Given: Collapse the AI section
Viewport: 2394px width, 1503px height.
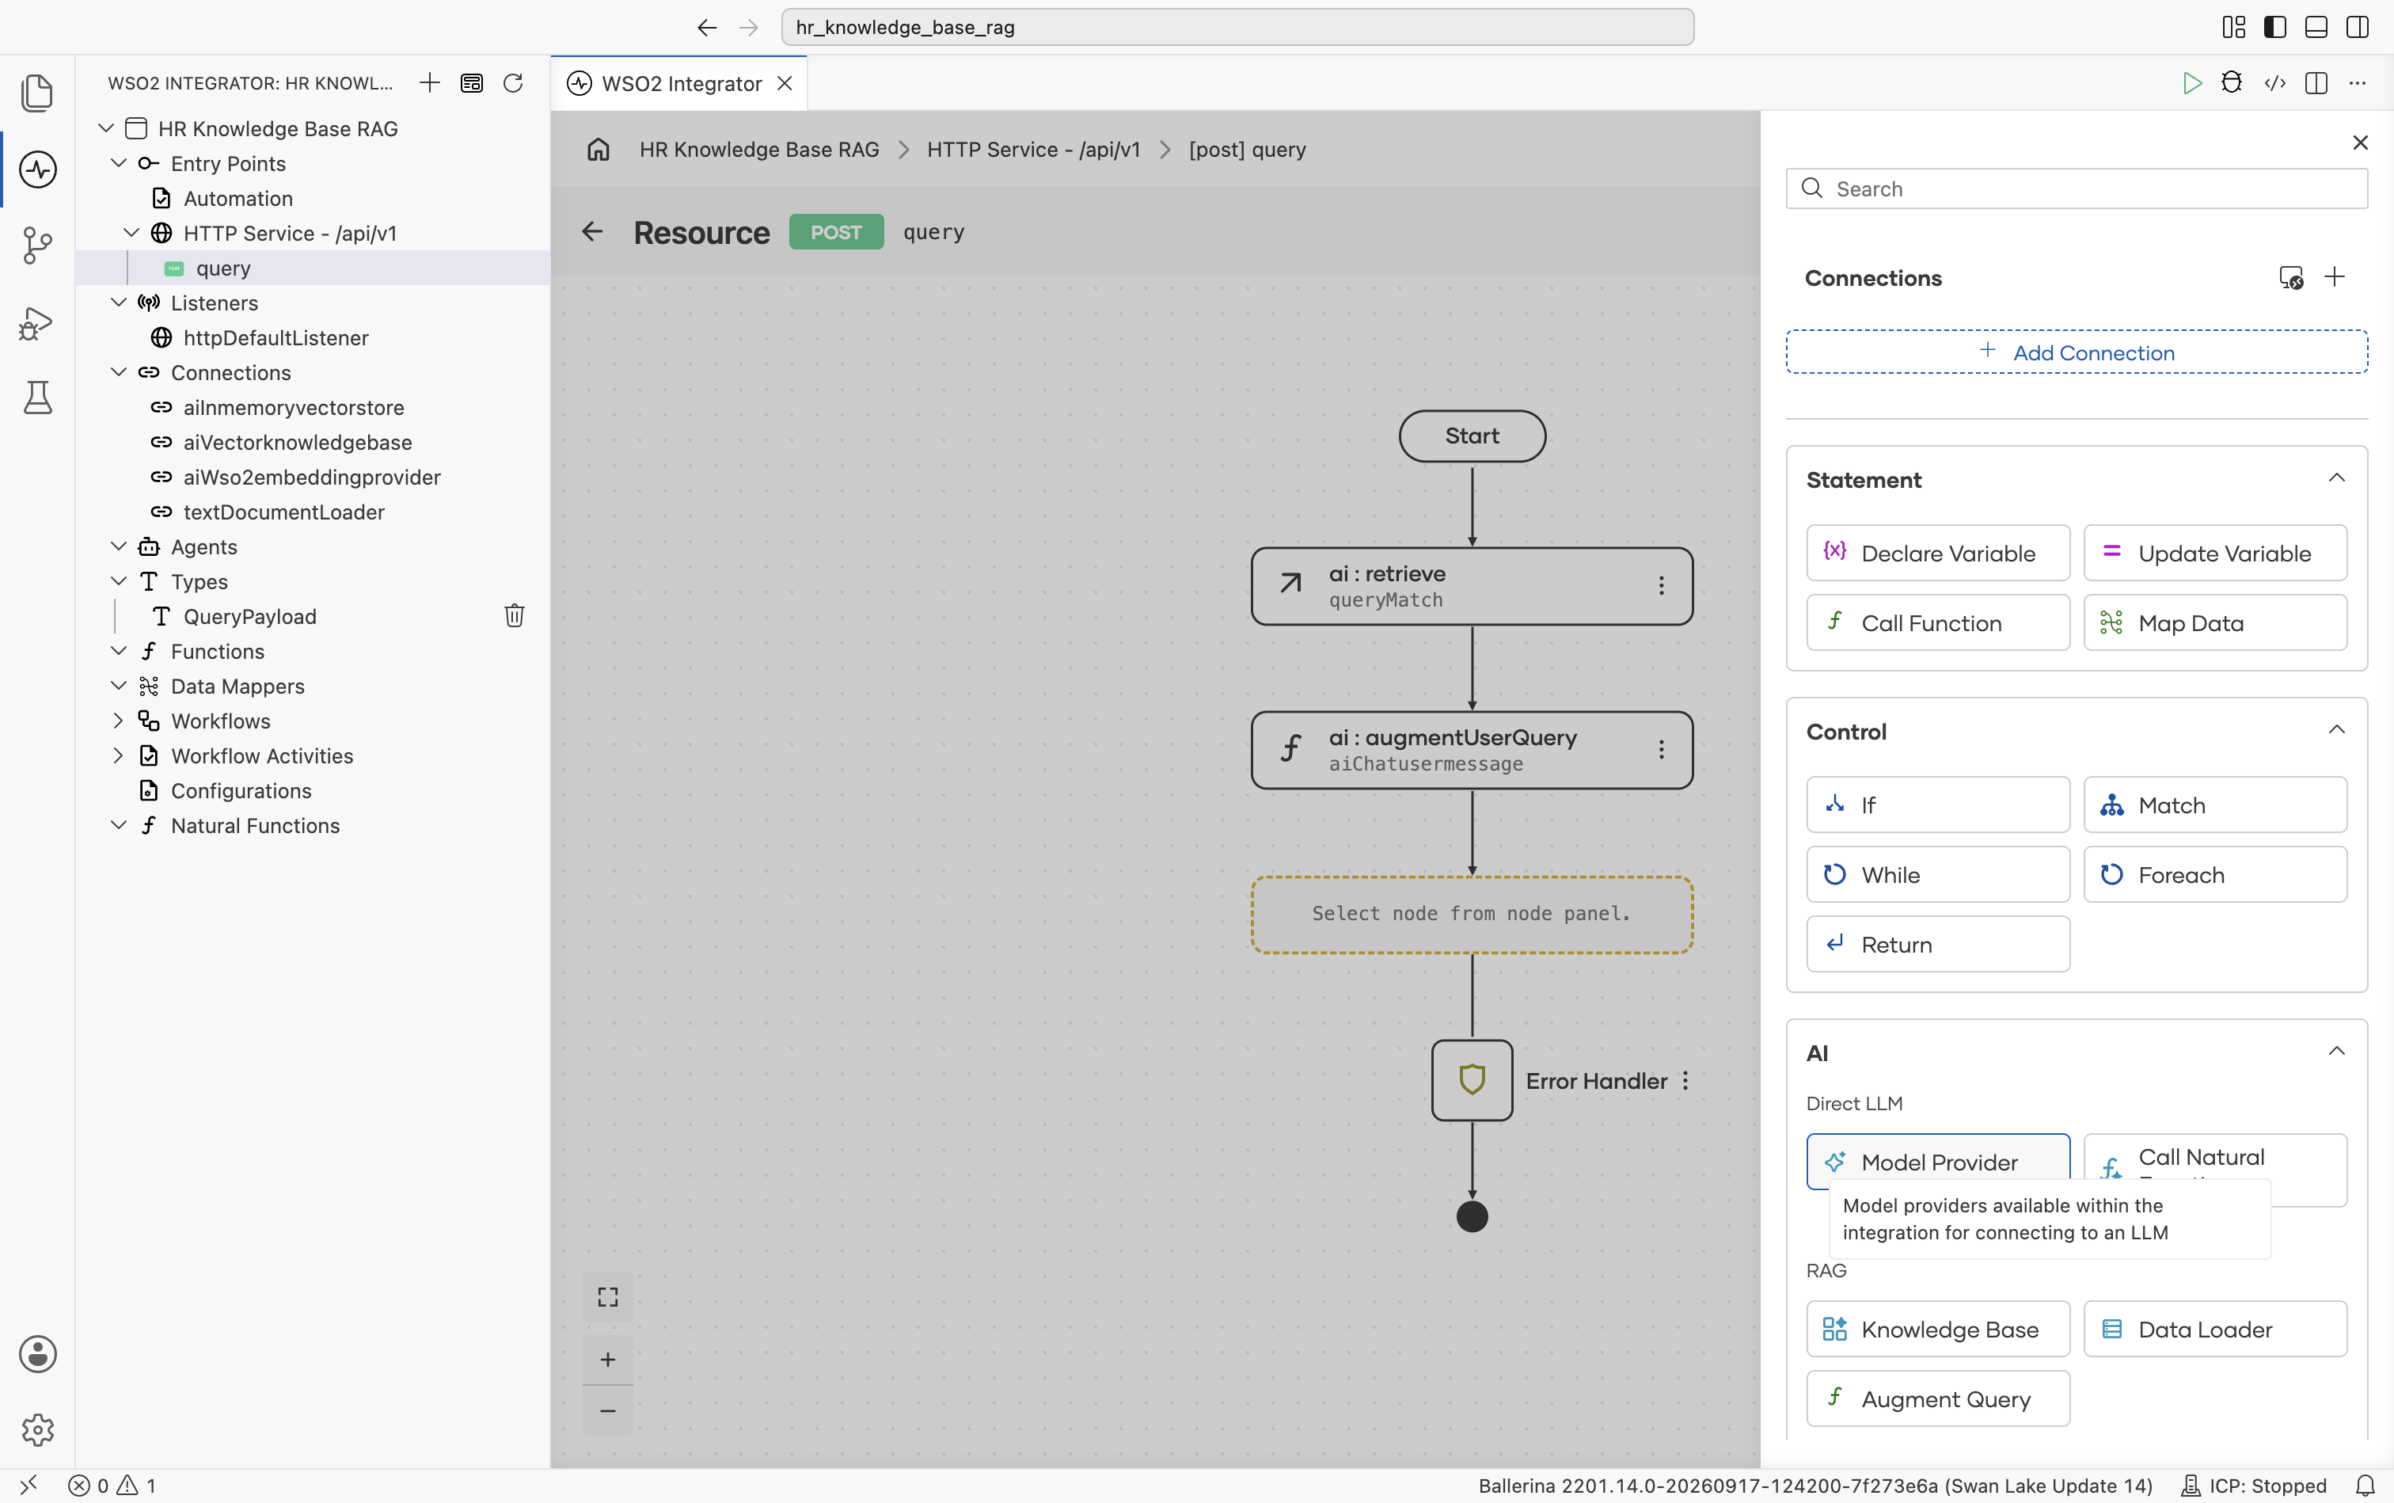Looking at the screenshot, I should (x=2337, y=1052).
